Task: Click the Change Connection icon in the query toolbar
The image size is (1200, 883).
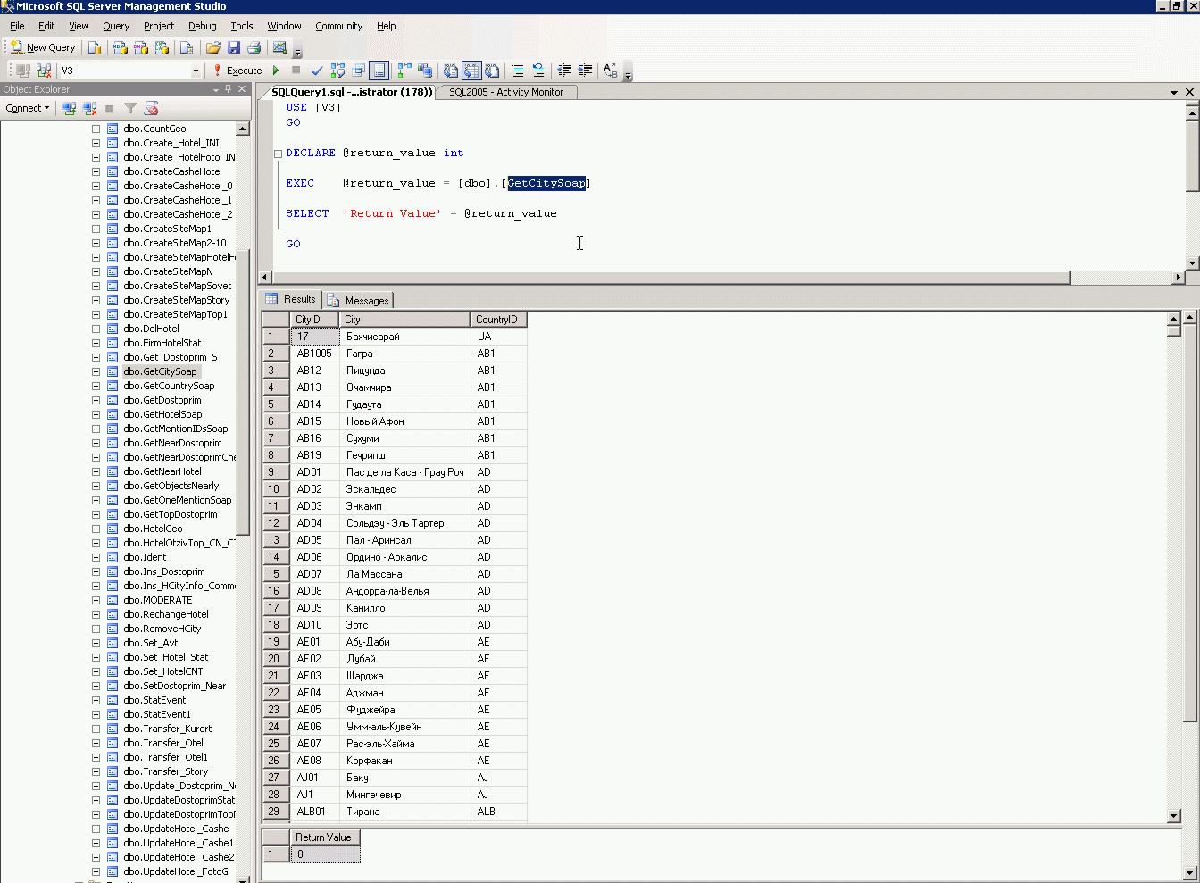Action: [x=44, y=71]
